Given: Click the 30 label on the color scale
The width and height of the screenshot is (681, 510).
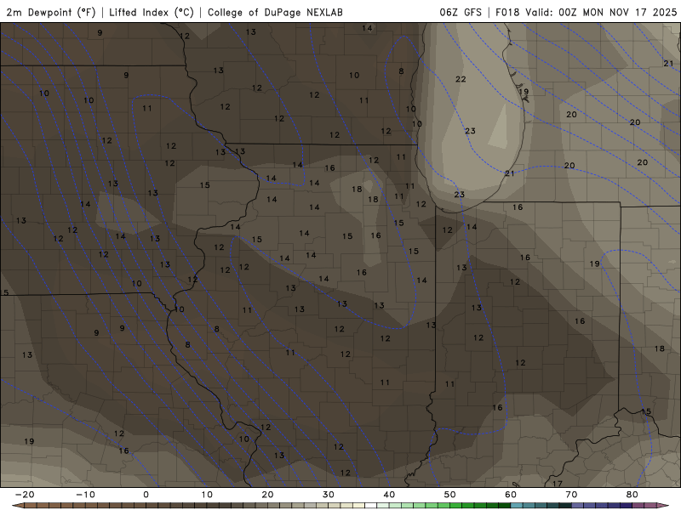Looking at the screenshot, I should pos(329,495).
